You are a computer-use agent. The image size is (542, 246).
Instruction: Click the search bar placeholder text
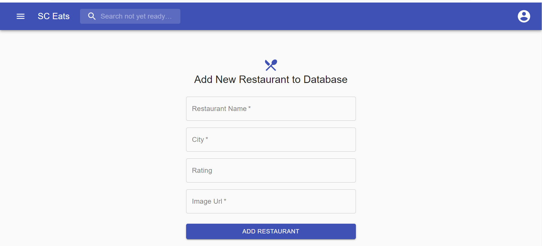pyautogui.click(x=137, y=16)
